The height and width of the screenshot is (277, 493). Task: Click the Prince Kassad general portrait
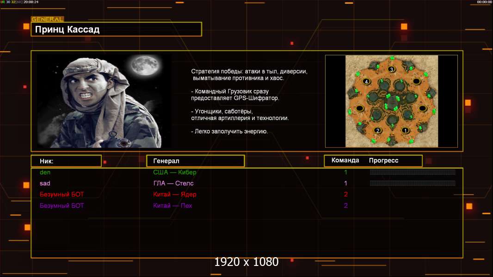click(x=104, y=101)
